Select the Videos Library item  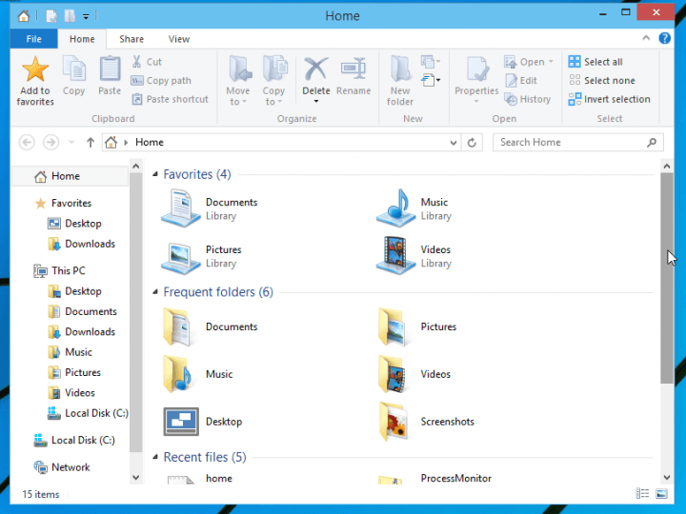click(x=414, y=256)
